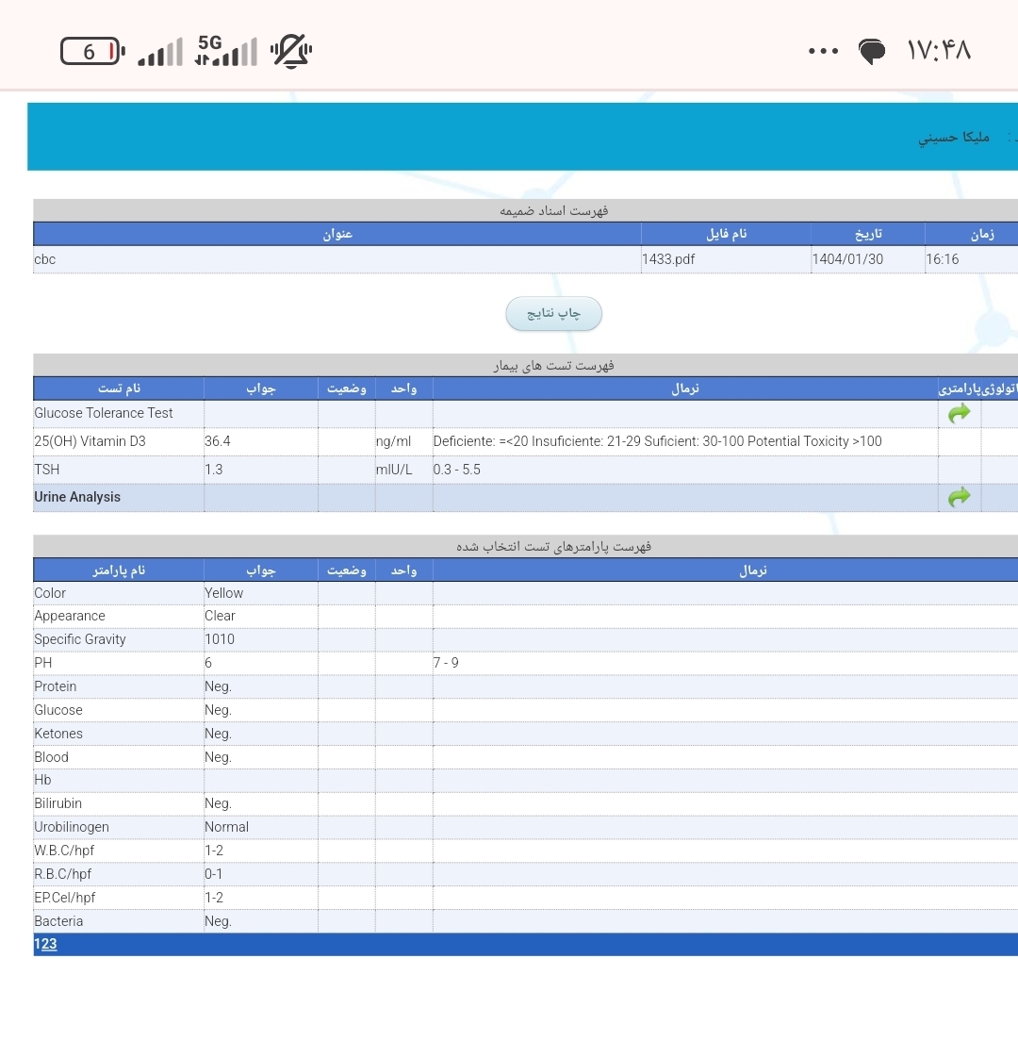
Task: Click the نام فایل column header
Action: coord(726,234)
